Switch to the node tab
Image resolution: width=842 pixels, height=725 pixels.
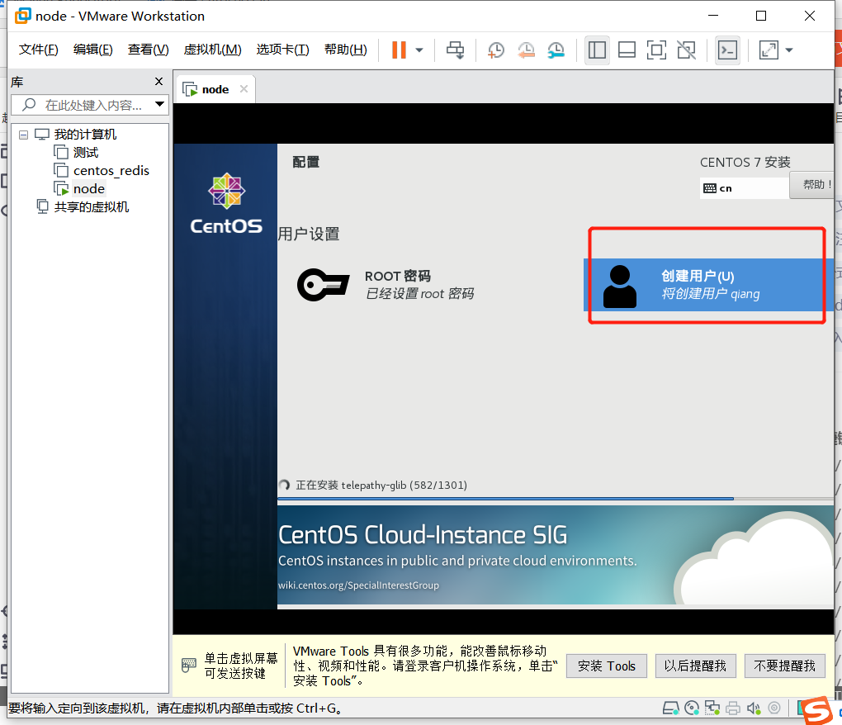[215, 90]
